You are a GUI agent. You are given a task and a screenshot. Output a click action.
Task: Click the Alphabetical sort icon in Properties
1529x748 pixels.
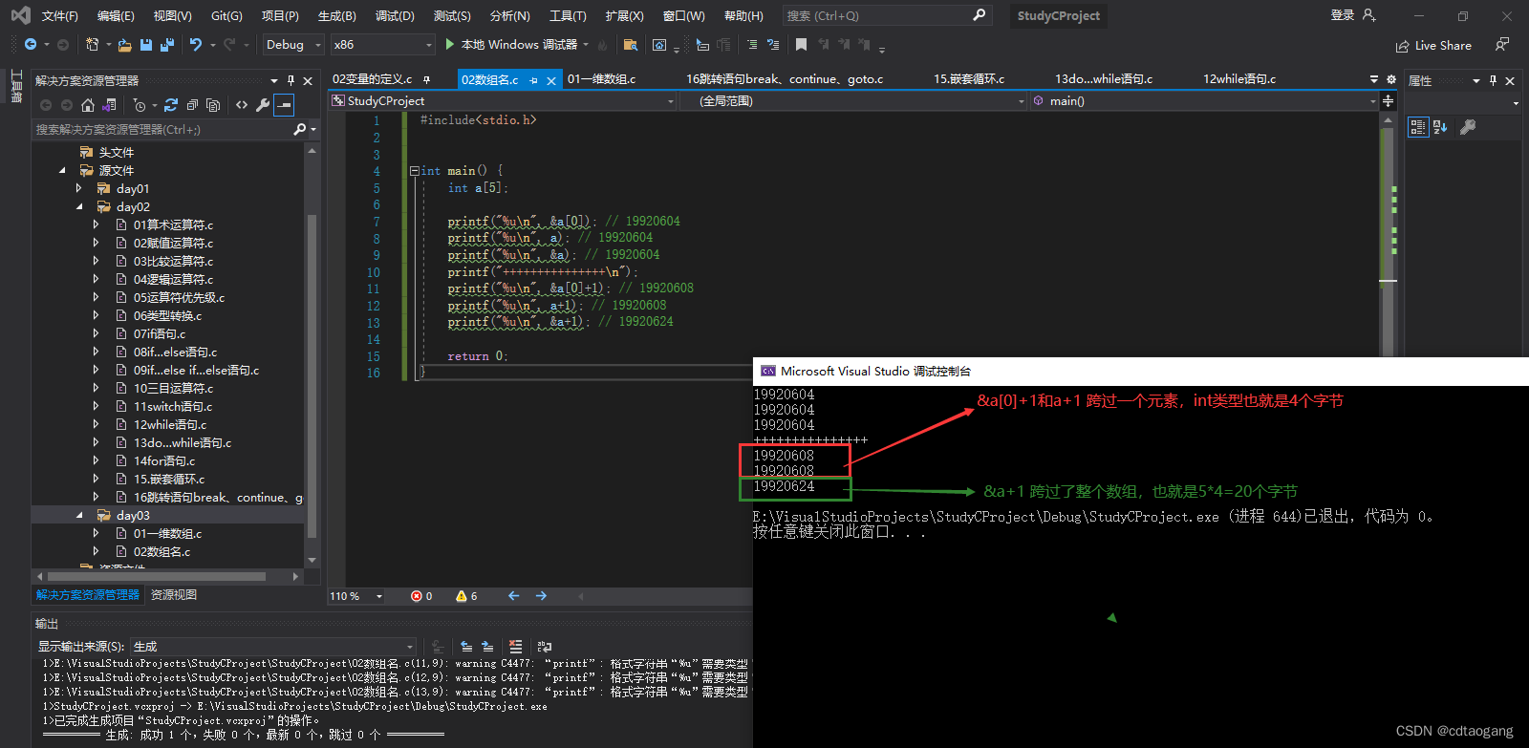(x=1440, y=127)
